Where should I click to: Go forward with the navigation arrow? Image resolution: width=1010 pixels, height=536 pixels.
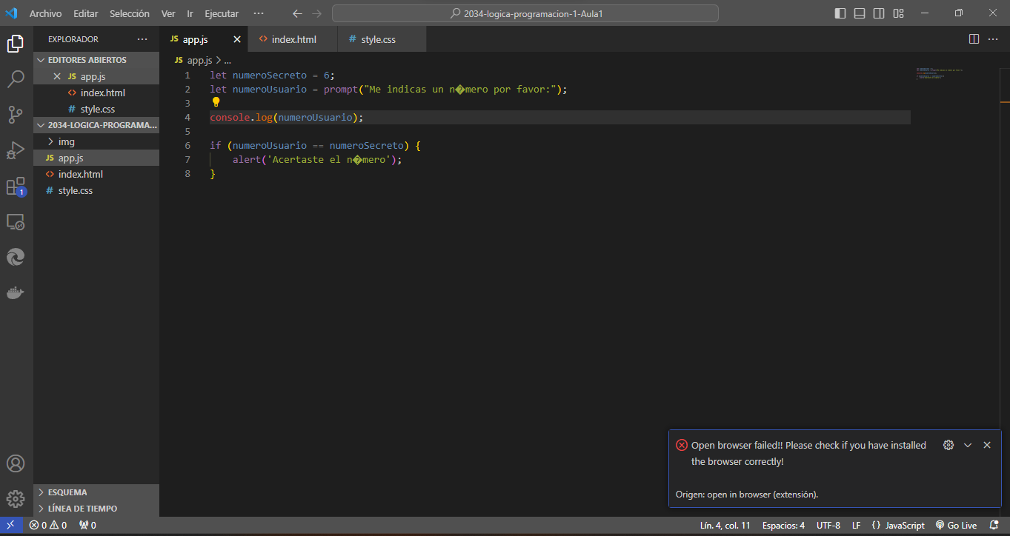(317, 13)
